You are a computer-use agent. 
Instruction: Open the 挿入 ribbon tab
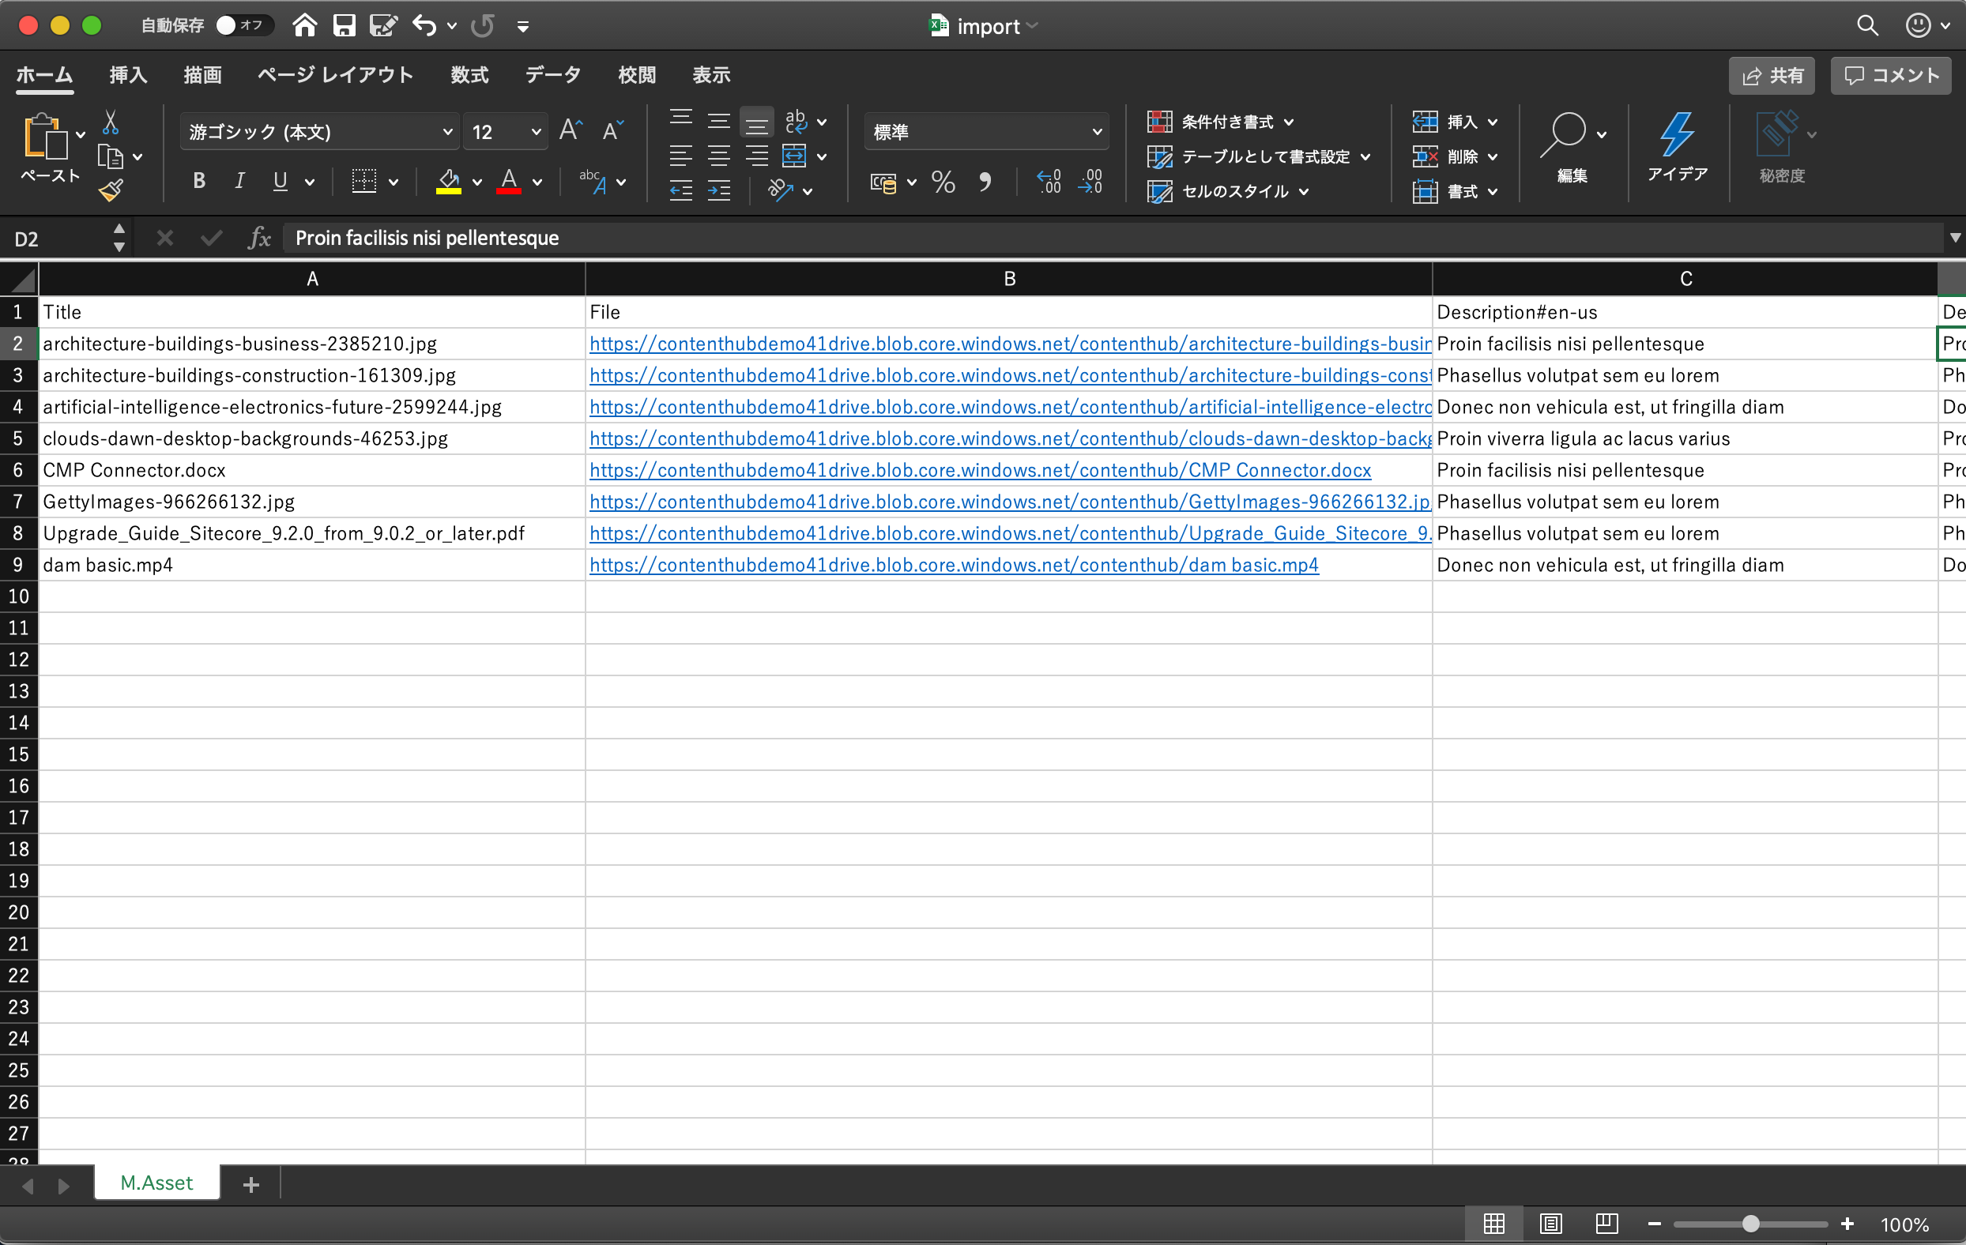[x=128, y=75]
